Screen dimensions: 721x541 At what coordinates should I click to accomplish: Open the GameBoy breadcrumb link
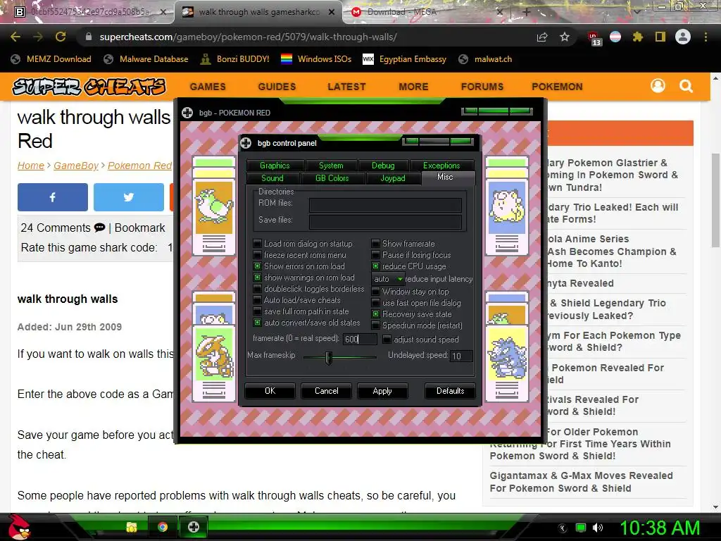[76, 166]
